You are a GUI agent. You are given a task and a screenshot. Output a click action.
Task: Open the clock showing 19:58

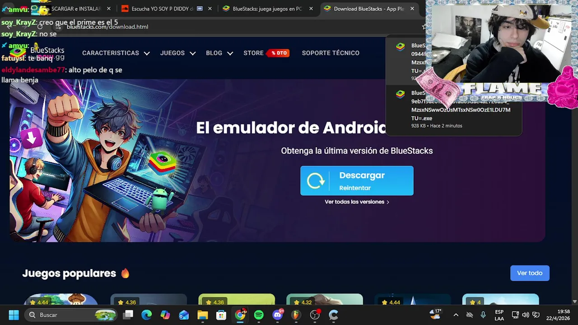click(558, 315)
